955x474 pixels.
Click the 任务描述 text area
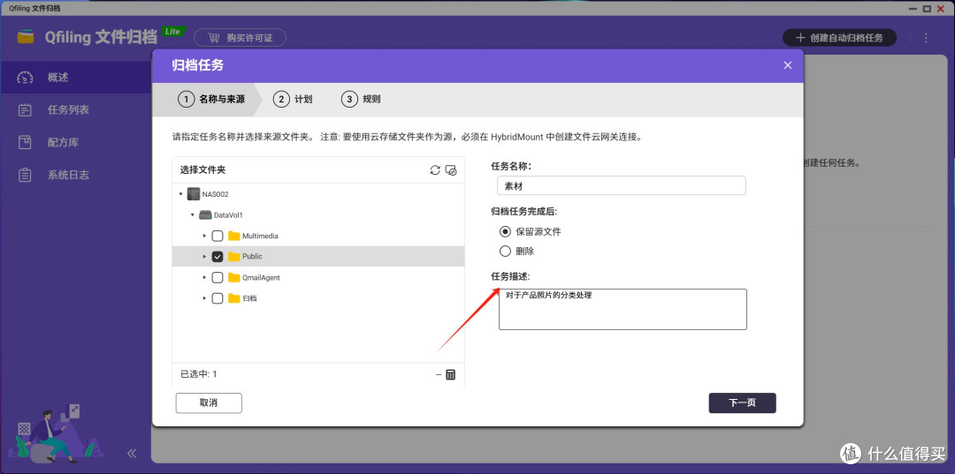click(x=623, y=309)
